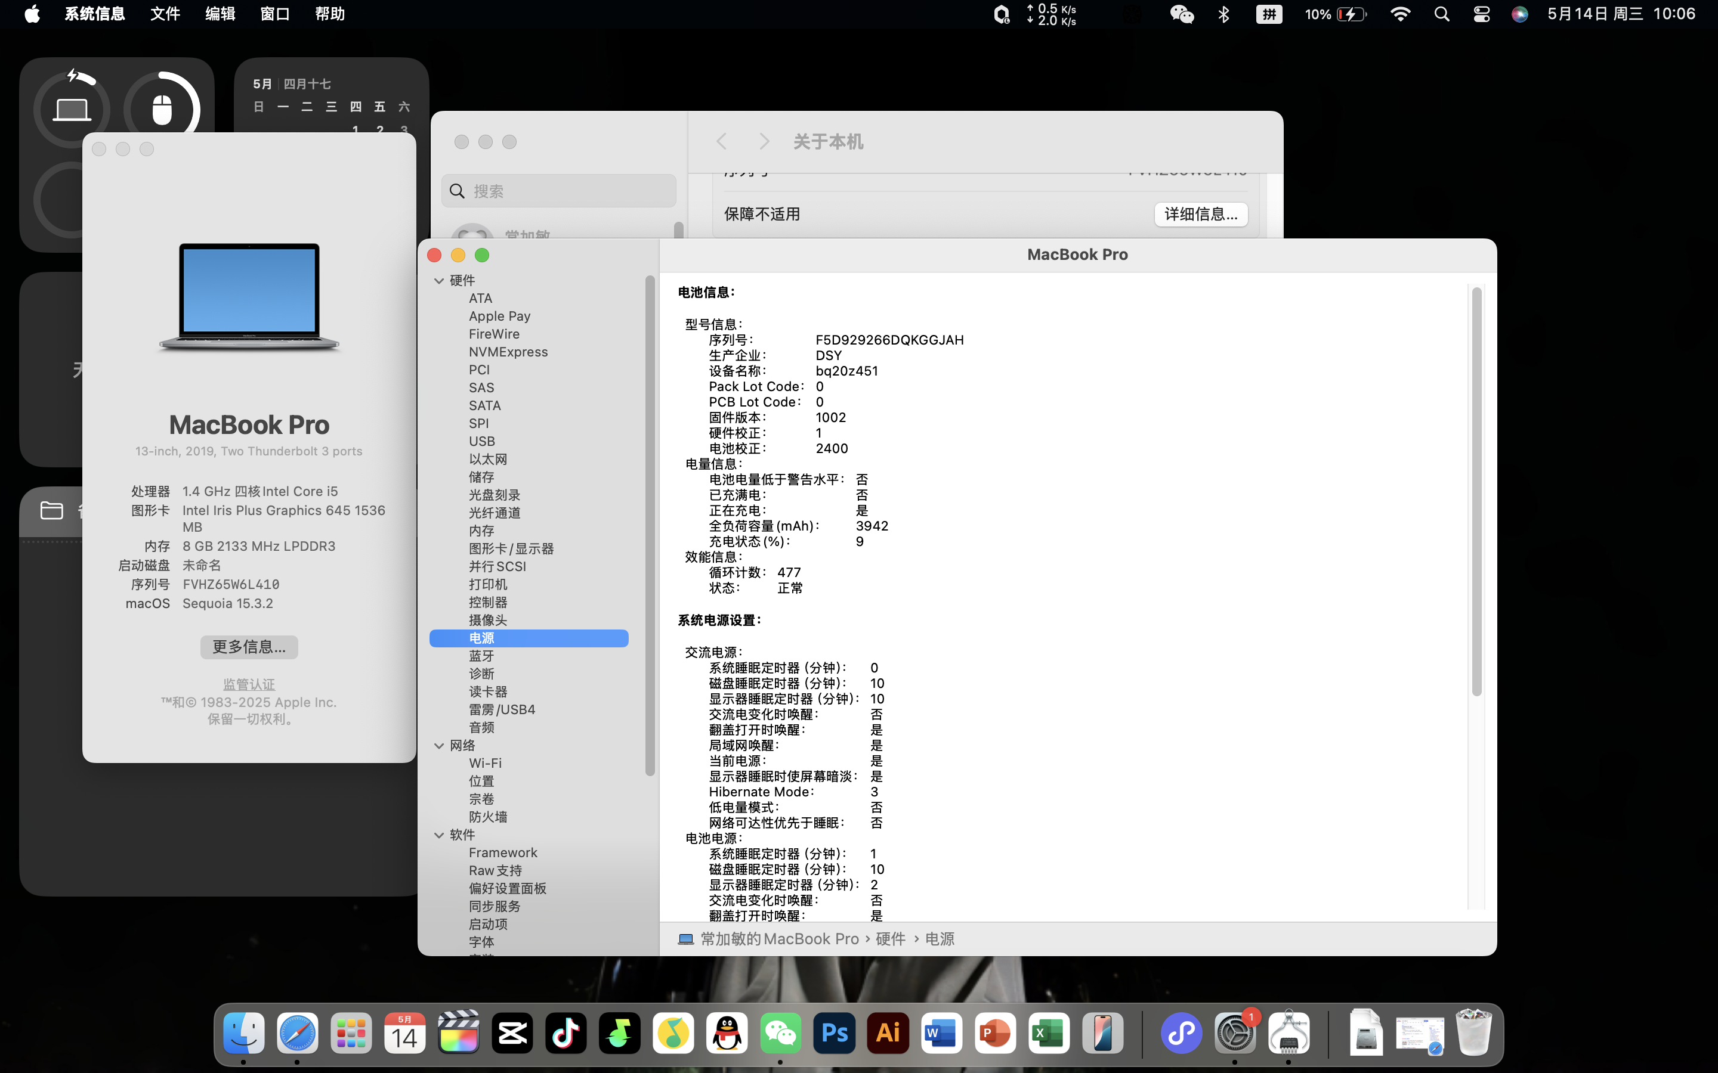Collapse the 网络 tree section
The width and height of the screenshot is (1718, 1073).
pyautogui.click(x=438, y=745)
